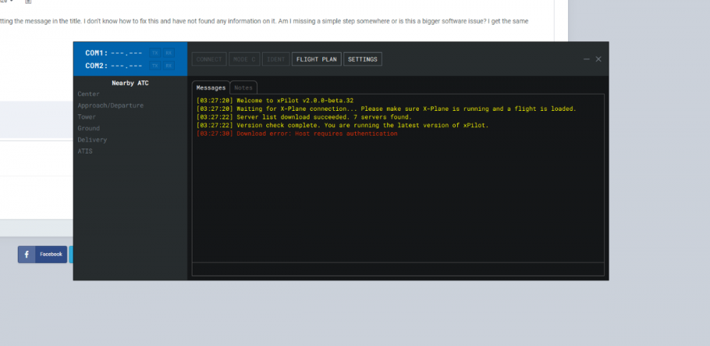Expand the Approach/Departure ATC group

click(110, 105)
